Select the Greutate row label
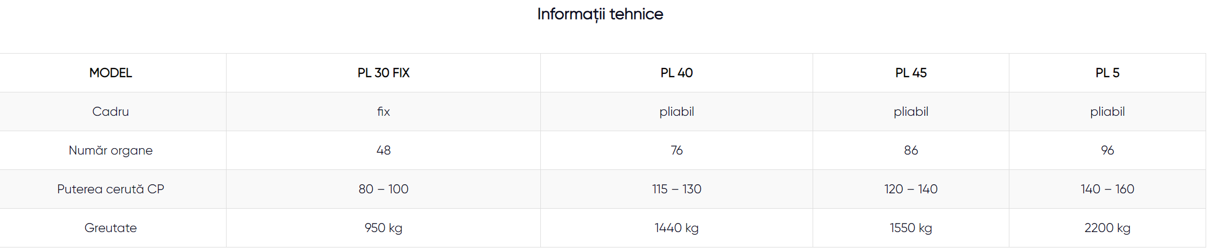 click(111, 228)
